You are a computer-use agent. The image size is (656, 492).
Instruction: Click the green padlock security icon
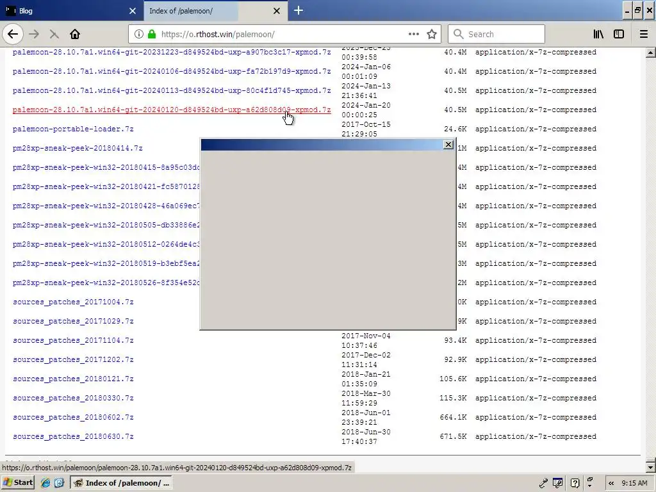pyautogui.click(x=152, y=35)
